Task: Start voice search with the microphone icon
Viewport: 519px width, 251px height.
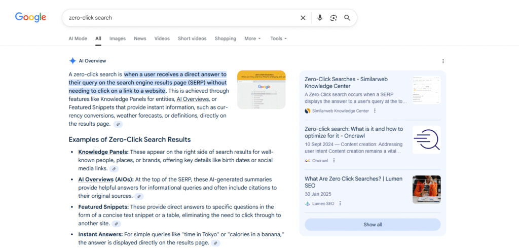Action: (x=320, y=18)
